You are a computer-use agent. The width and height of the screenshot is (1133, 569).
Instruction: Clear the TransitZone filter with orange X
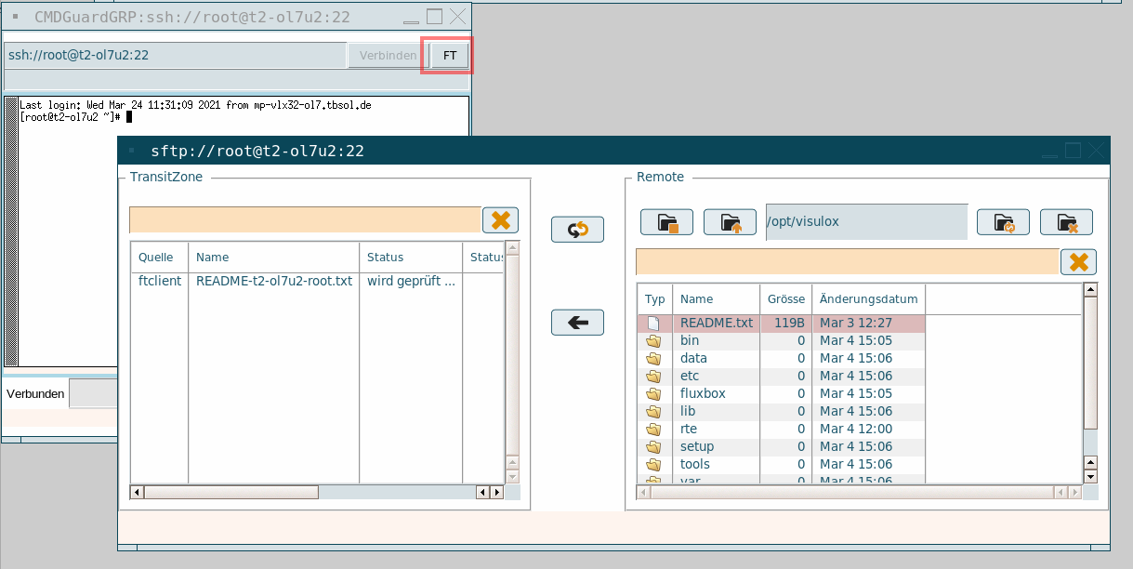click(500, 220)
